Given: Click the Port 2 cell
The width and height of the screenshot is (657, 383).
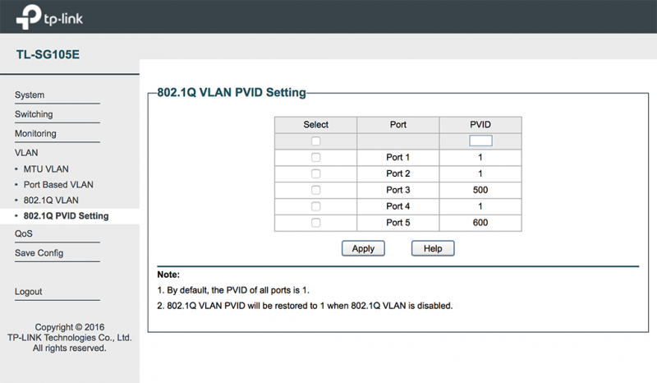Looking at the screenshot, I should (x=398, y=173).
